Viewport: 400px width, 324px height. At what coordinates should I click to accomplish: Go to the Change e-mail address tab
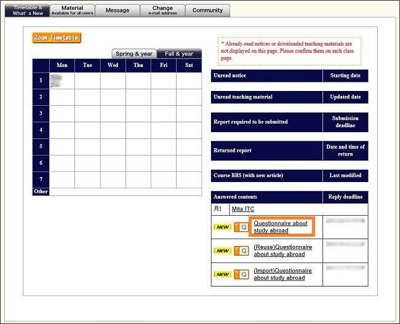point(162,10)
